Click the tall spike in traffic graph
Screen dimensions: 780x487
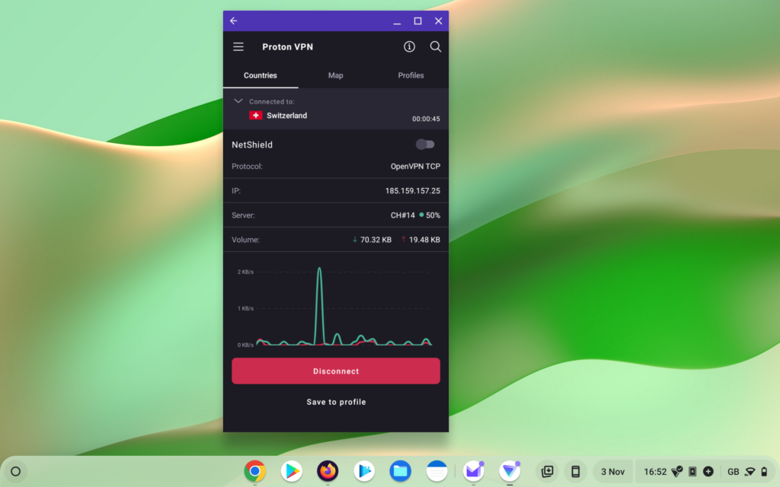click(319, 306)
